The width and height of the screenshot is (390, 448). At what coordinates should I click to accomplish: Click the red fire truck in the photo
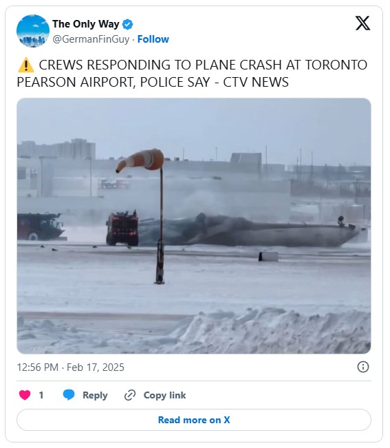coord(122,228)
